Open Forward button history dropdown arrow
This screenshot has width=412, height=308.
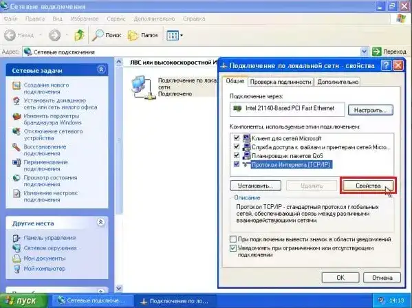point(67,35)
